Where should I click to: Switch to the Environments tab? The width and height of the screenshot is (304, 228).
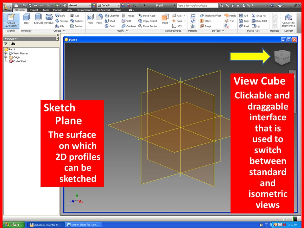[84, 10]
